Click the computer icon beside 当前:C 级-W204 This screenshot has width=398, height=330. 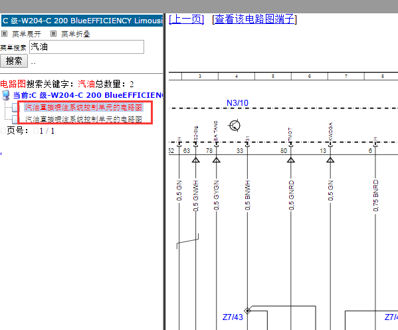tap(5, 95)
